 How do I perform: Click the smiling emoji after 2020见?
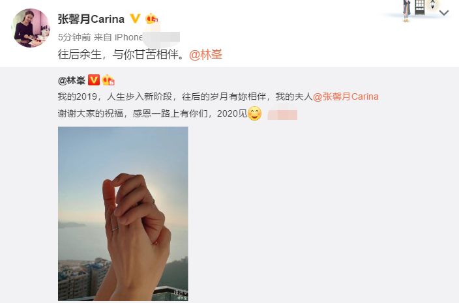(x=254, y=113)
